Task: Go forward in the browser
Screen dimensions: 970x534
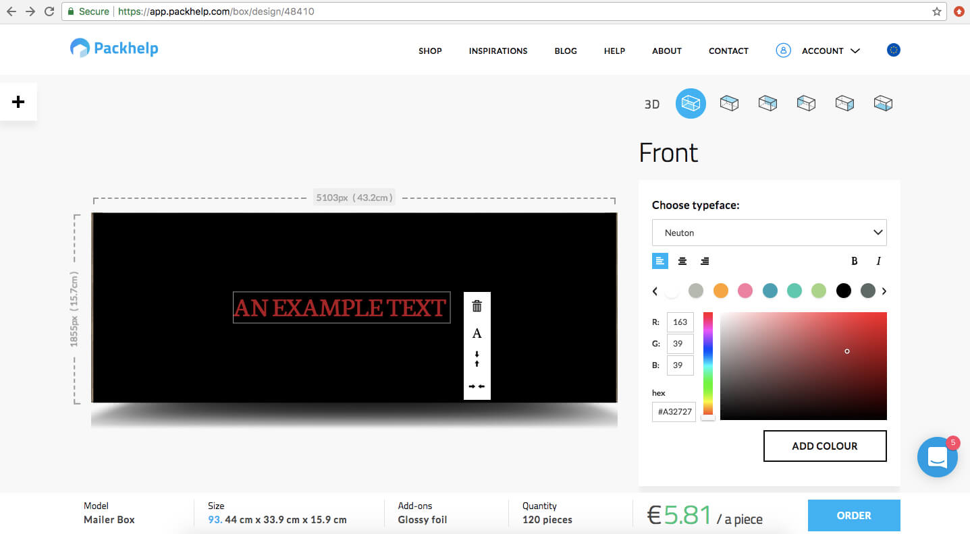Action: 30,11
